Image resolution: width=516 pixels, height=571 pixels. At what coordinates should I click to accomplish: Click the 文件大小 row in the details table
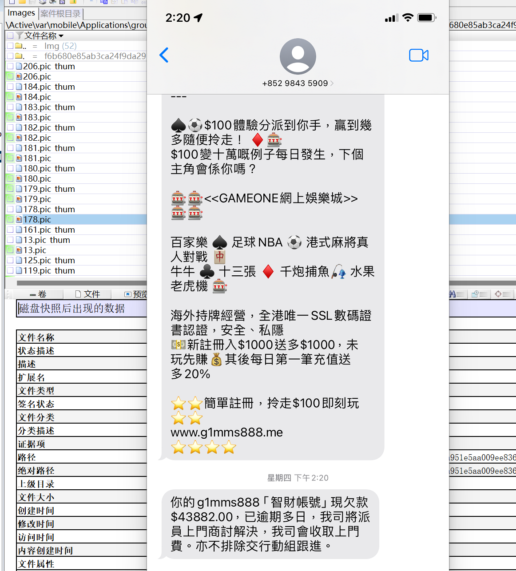82,497
